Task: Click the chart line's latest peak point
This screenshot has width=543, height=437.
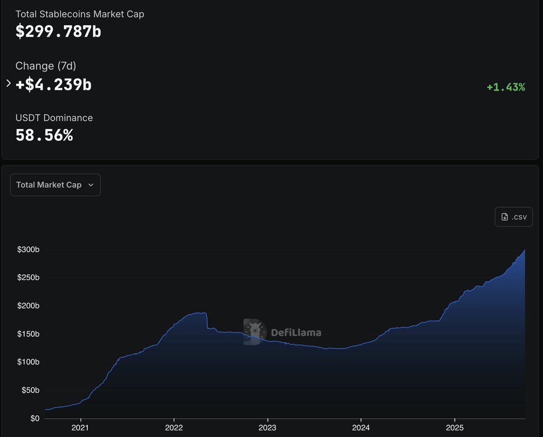Action: 525,250
